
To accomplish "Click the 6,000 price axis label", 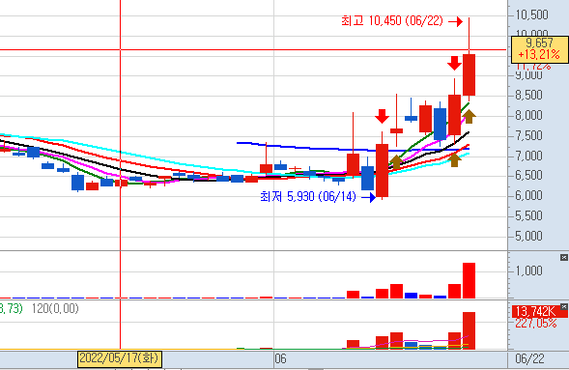I will [x=529, y=196].
